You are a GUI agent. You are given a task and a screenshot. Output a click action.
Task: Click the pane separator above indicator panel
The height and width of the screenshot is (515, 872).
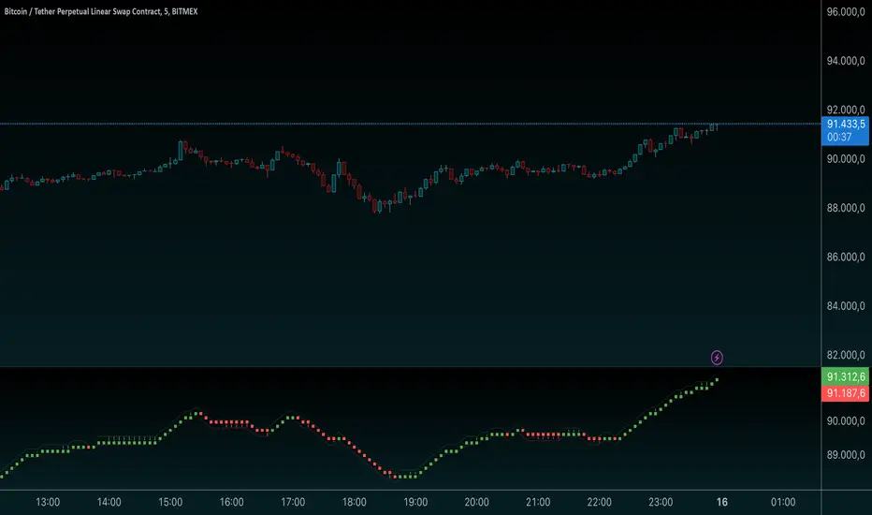[x=411, y=367]
